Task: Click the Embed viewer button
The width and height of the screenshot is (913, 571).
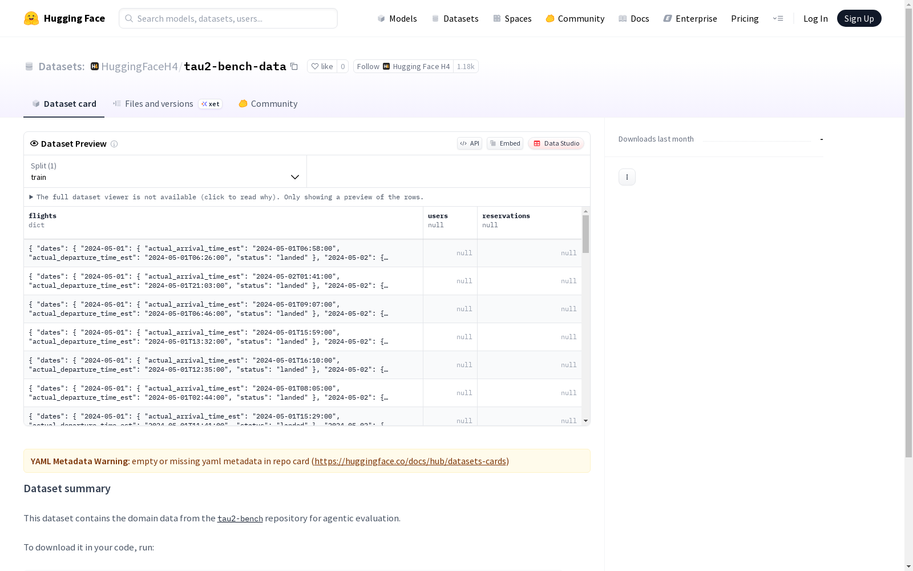Action: pyautogui.click(x=504, y=143)
